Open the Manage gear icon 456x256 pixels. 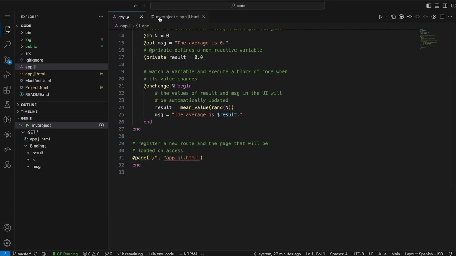(7, 243)
